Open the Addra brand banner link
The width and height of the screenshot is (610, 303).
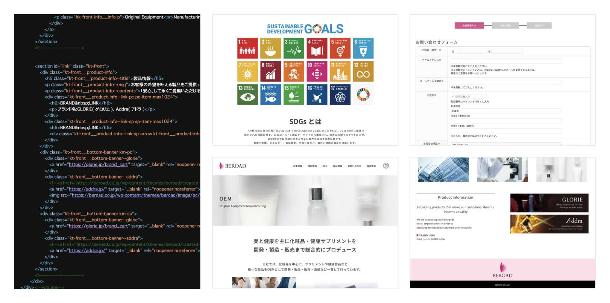click(549, 224)
